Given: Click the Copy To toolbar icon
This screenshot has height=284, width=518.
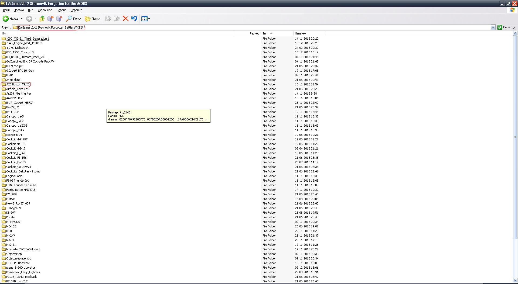Looking at the screenshot, I should click(x=117, y=19).
